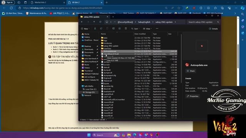Click the taskbar Search box
Viewport: 246px width, 138px height.
tap(106, 135)
